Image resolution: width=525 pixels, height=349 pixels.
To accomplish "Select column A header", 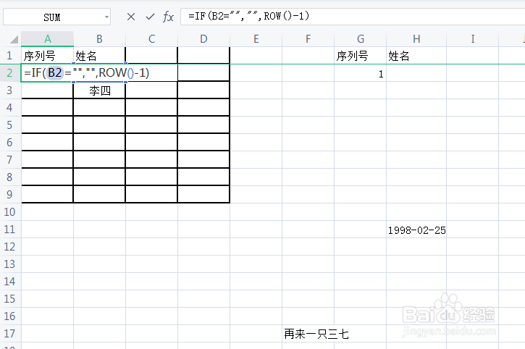I will [x=48, y=39].
